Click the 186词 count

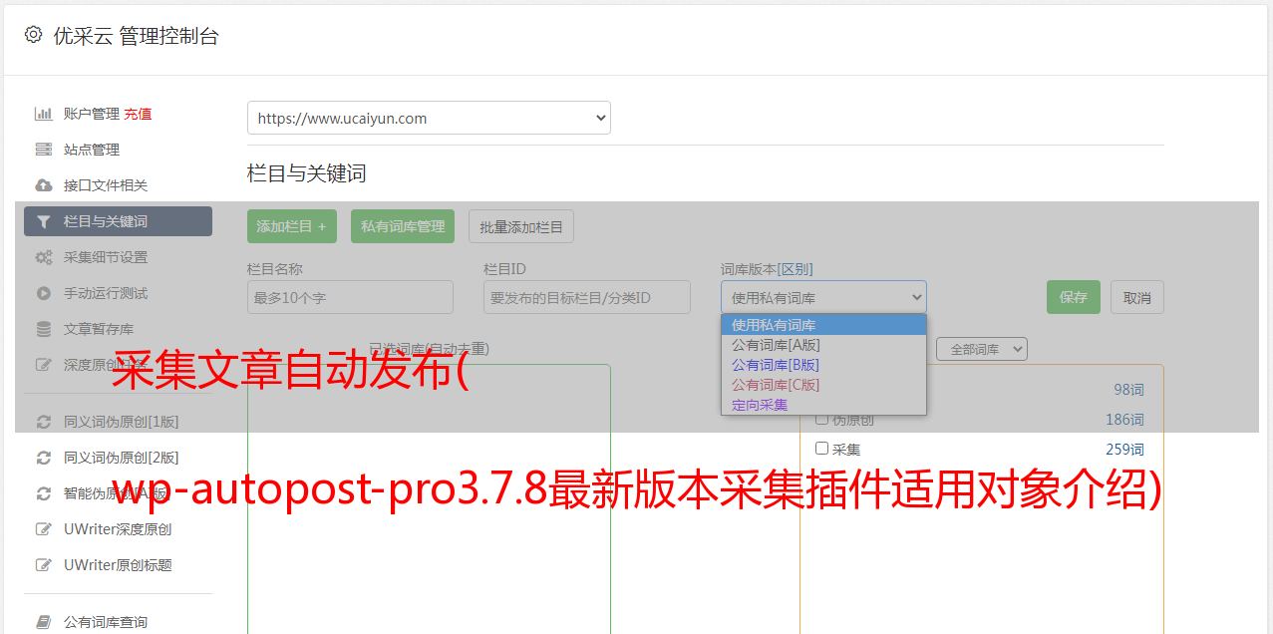point(1124,420)
